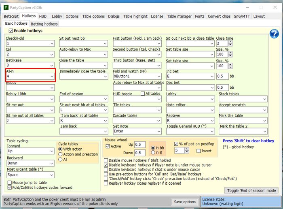Select With action cycle tables radio
283x209 pixels.
[61, 149]
